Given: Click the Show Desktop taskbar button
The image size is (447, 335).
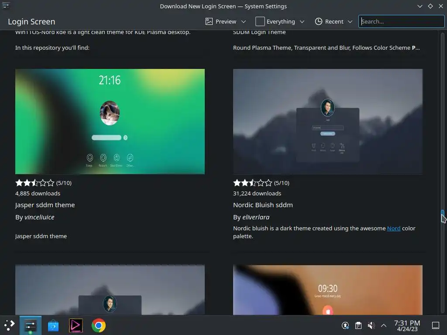Looking at the screenshot, I should click(436, 325).
